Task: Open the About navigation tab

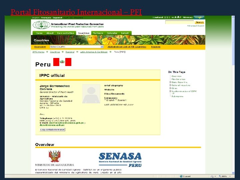Action: click(50, 33)
